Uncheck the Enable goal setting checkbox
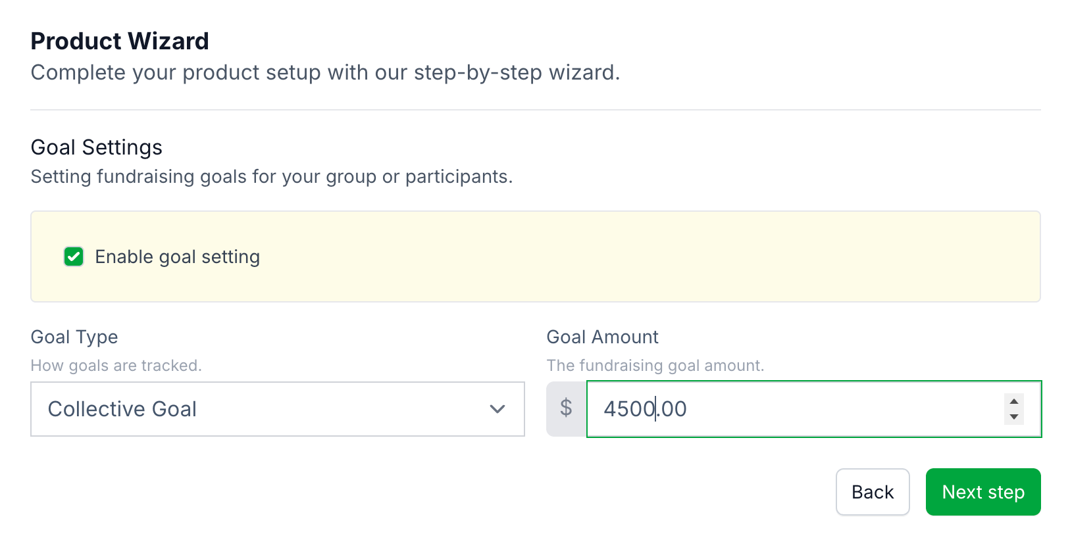The image size is (1070, 534). point(74,256)
